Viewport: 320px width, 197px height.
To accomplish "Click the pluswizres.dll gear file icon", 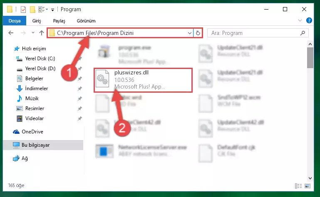I will point(102,79).
